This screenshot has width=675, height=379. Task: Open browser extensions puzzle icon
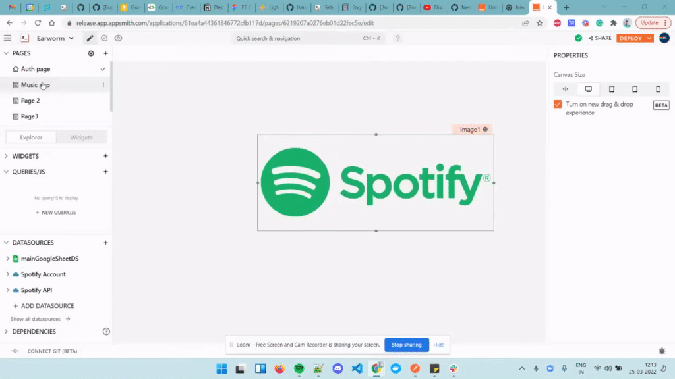pos(614,23)
